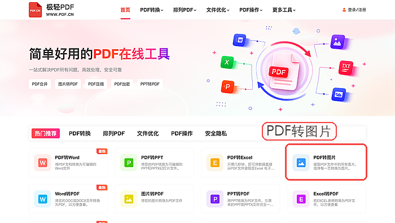The height and width of the screenshot is (223, 395).
Task: Open the PDF转Word tool icon
Action: click(42, 163)
